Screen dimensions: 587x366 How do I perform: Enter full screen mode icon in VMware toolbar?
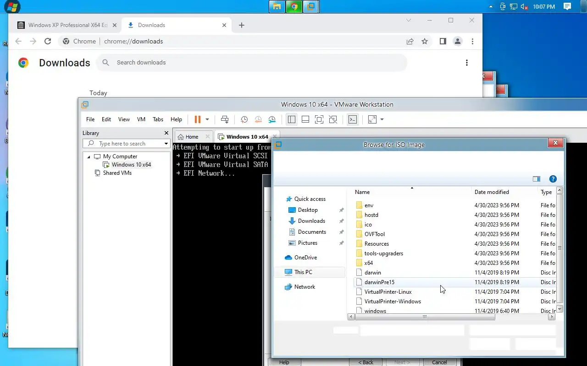(320, 119)
